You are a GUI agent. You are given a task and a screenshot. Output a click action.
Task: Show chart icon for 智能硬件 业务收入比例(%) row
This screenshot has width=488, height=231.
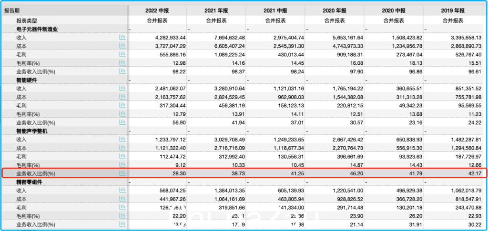coord(122,122)
